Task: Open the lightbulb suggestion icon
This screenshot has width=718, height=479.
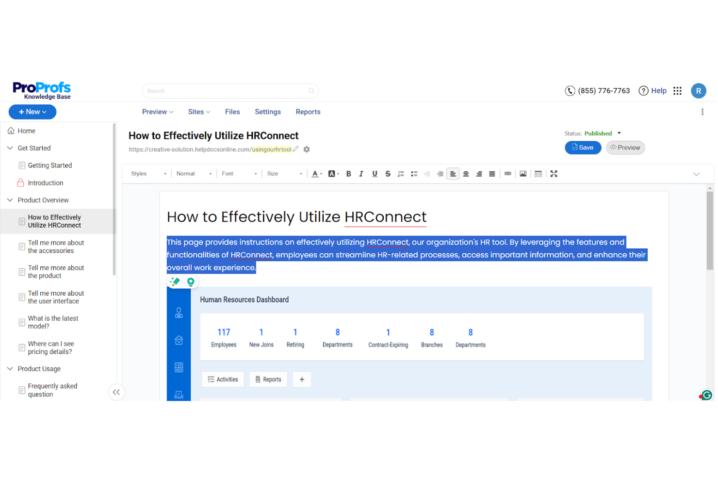Action: [190, 281]
